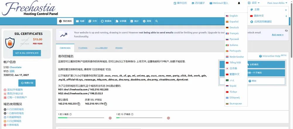Copy the default route IP 162.210.102.233
The image size is (293, 129).
click(79, 104)
